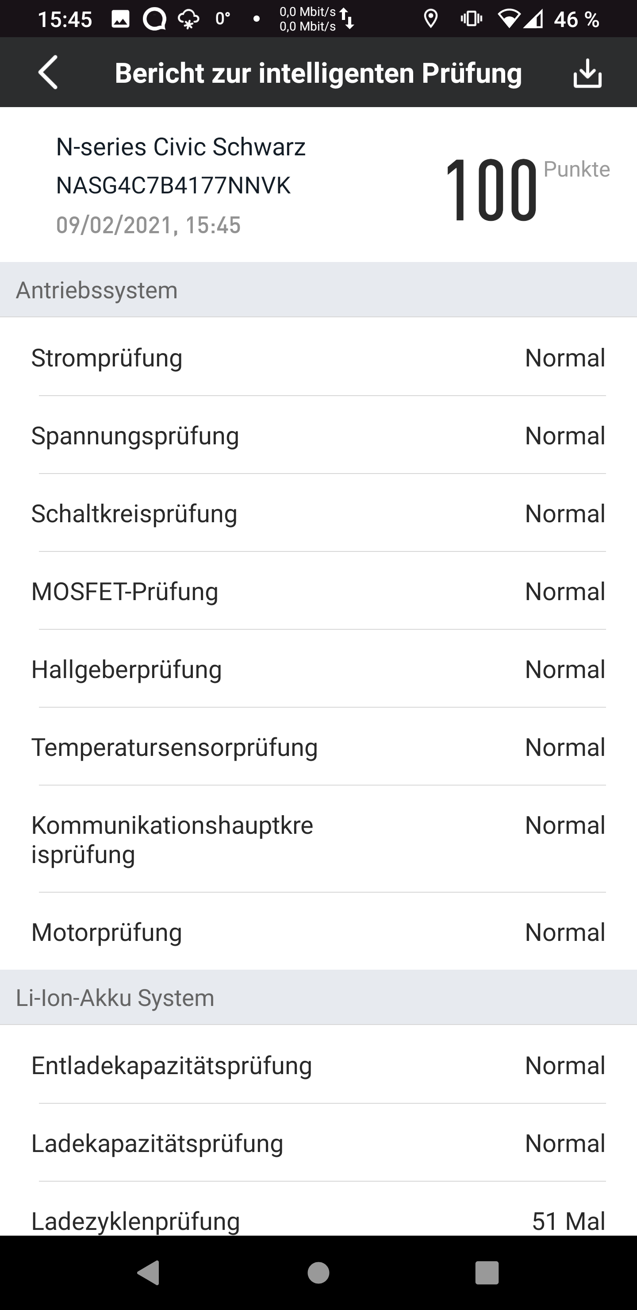Select the Spannungsprüfung row
The width and height of the screenshot is (637, 1310).
click(318, 435)
